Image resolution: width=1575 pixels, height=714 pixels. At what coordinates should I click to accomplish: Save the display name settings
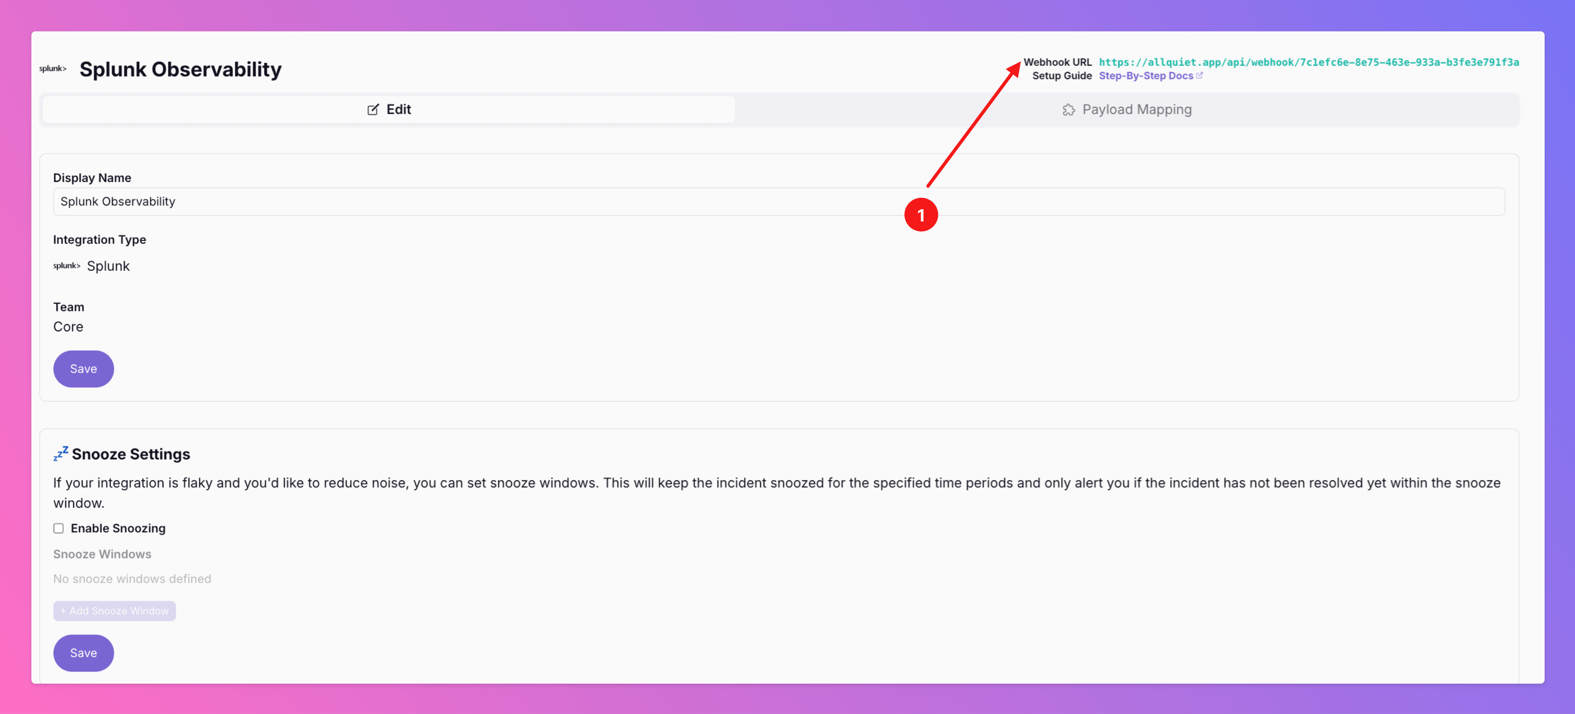point(83,369)
